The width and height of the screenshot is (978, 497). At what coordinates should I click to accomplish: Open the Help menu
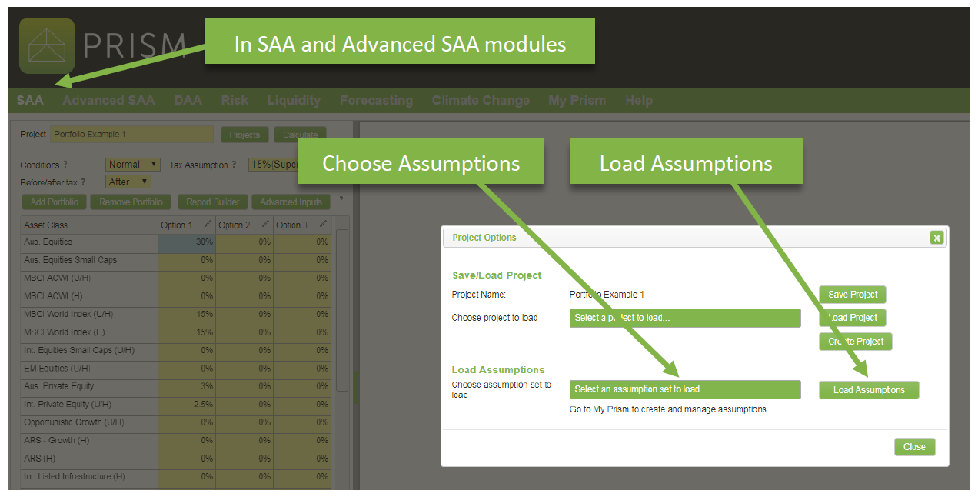639,100
